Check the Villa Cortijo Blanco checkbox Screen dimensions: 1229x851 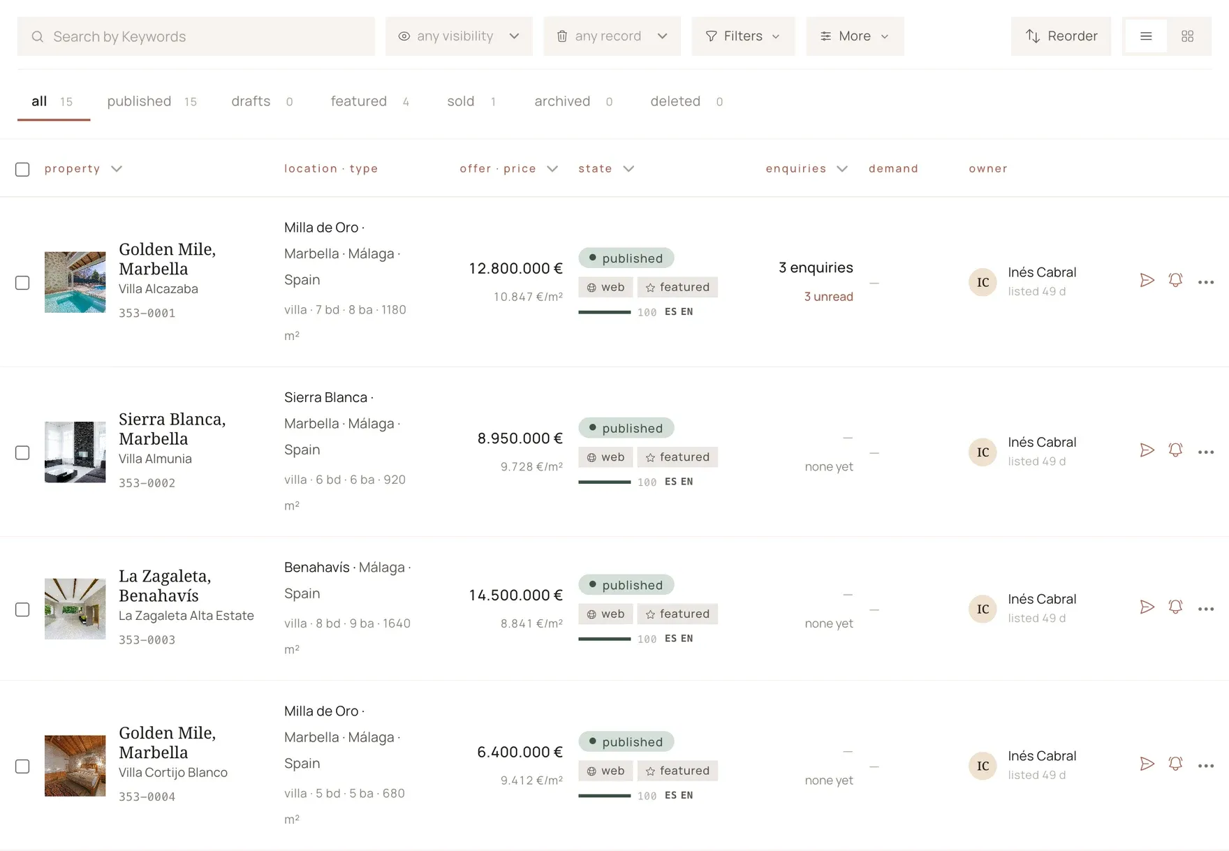tap(22, 767)
